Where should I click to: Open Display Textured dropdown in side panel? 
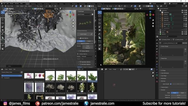click(x=87, y=56)
